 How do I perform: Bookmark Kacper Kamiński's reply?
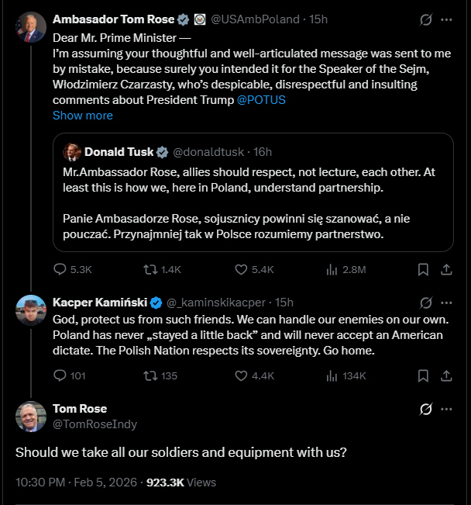click(423, 375)
